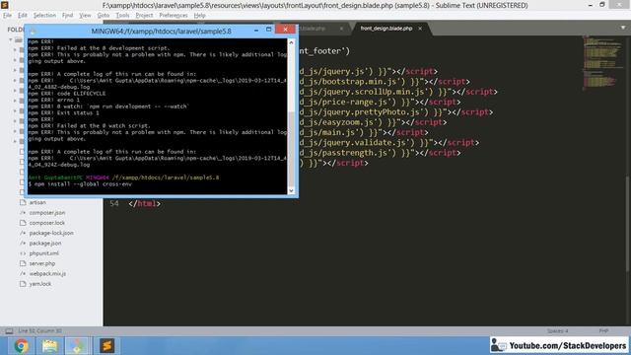Minimize the Sublime Text window
This screenshot has height=355, width=631.
point(590,5)
